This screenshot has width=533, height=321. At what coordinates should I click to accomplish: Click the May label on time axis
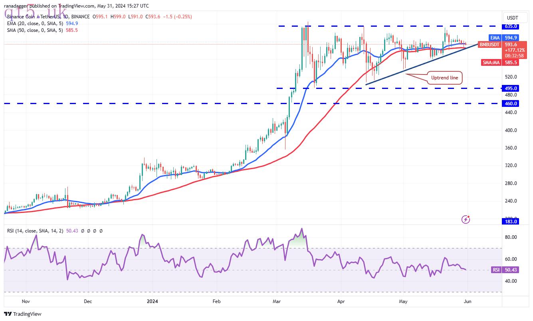(x=403, y=301)
